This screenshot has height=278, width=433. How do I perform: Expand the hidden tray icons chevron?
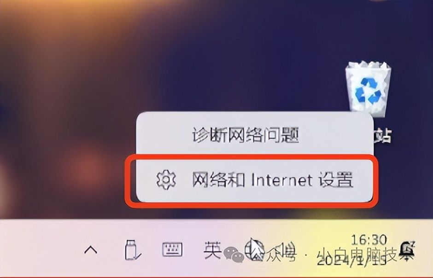point(91,250)
